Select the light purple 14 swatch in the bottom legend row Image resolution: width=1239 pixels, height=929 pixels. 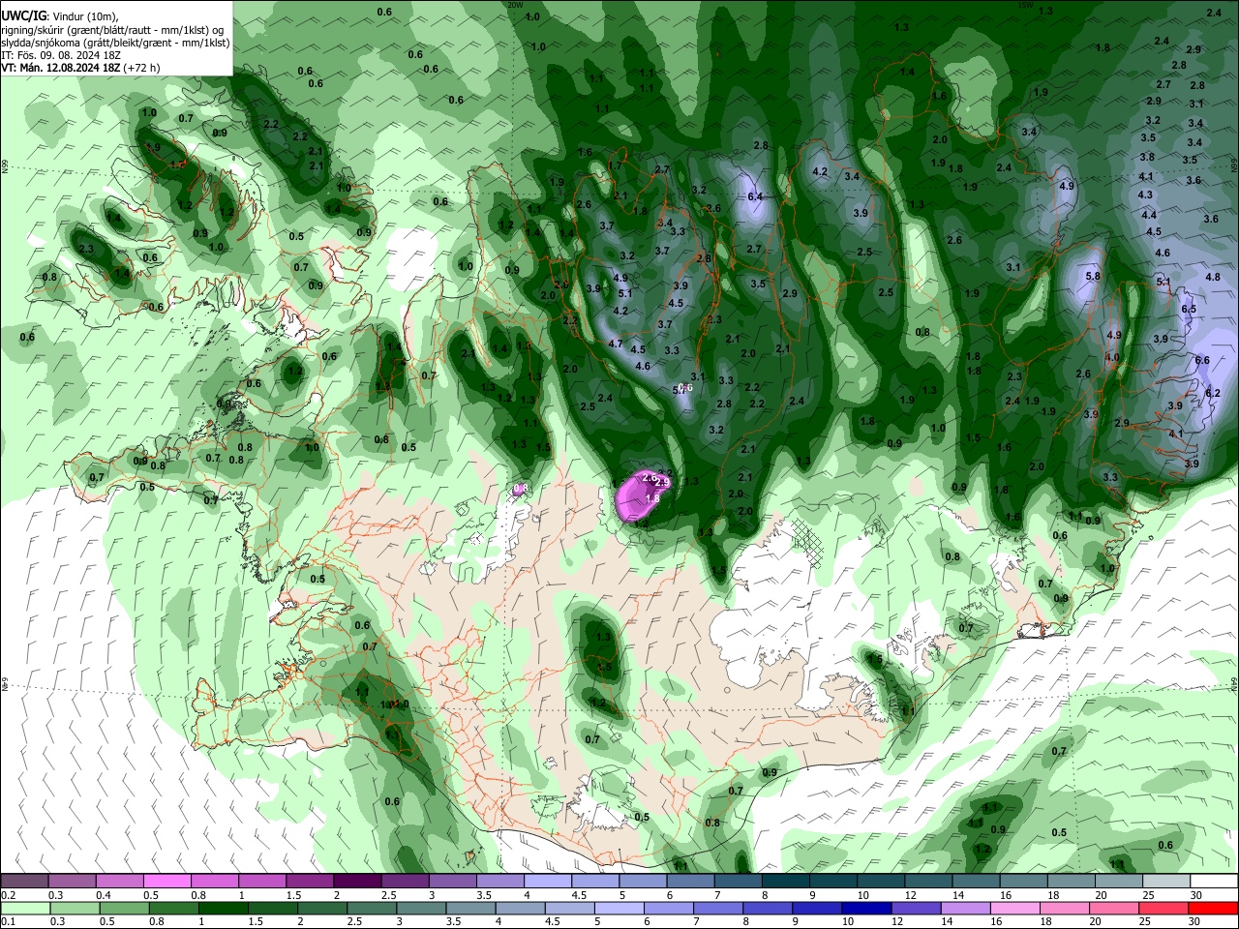966,908
